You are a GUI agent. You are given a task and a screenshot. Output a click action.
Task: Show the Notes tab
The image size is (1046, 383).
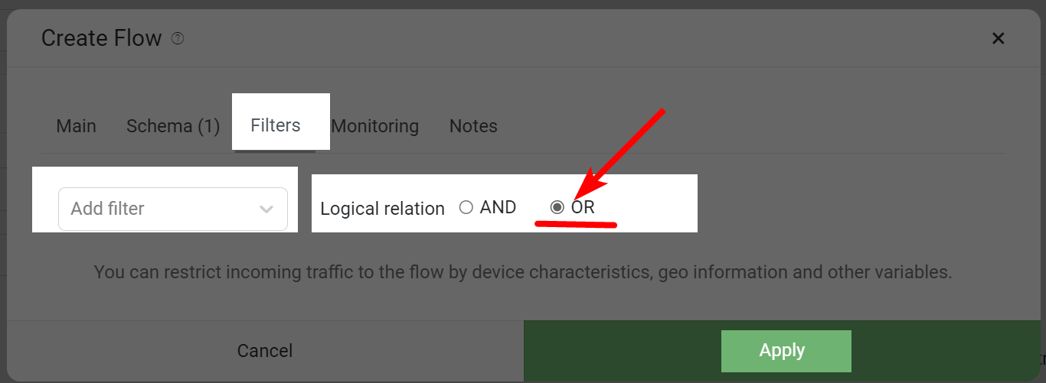coord(473,126)
